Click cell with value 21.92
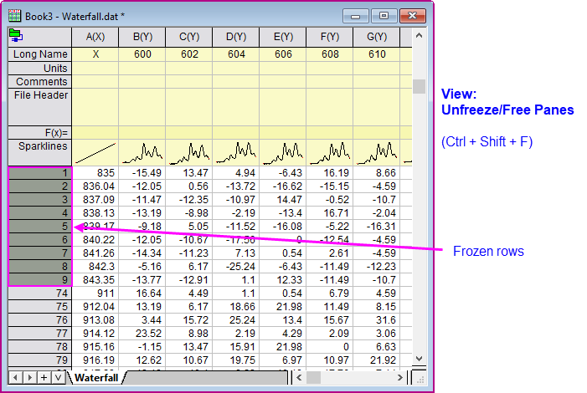 pos(376,360)
